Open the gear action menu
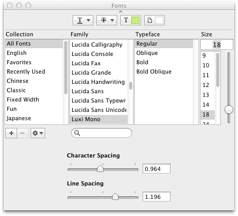This screenshot has width=238, height=216. pos(38,133)
